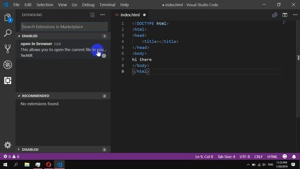300x169 pixels.
Task: Open the Manage gear in activity bar
Action: [7, 145]
